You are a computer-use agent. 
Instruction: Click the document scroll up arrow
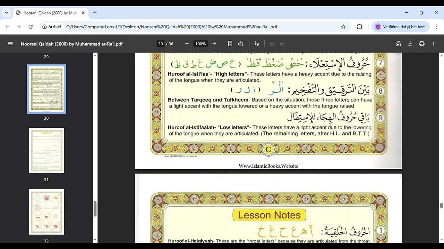point(441,55)
